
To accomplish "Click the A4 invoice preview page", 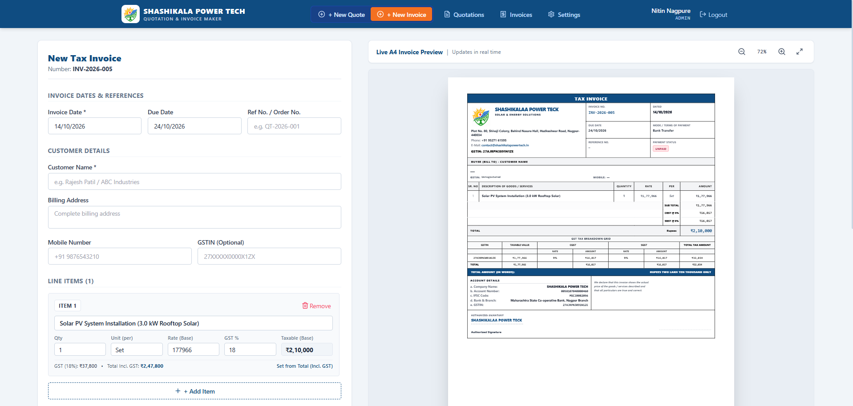I will (591, 241).
